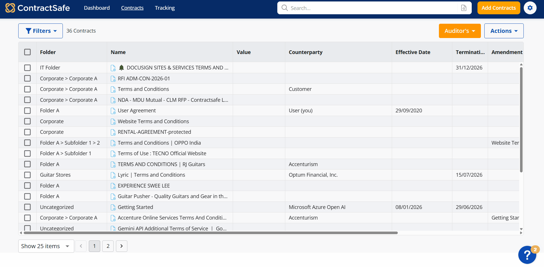Expand the Auditor's dropdown
Image resolution: width=544 pixels, height=267 pixels.
(x=460, y=31)
